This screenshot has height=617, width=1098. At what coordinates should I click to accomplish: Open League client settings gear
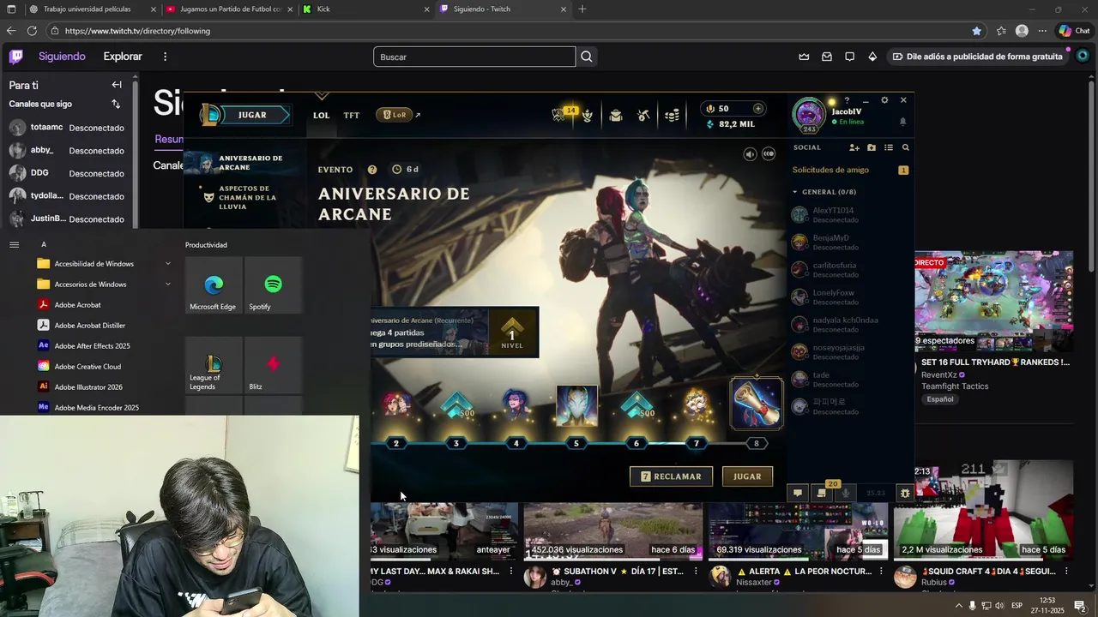point(884,100)
